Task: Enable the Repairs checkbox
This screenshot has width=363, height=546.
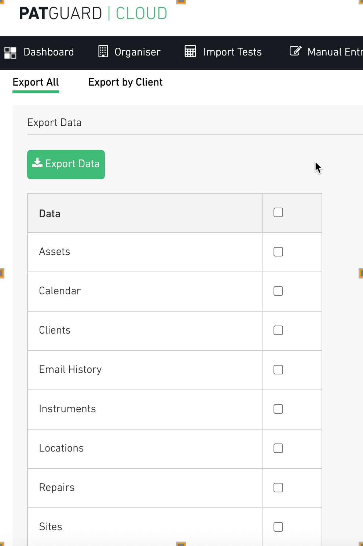Action: 278,488
